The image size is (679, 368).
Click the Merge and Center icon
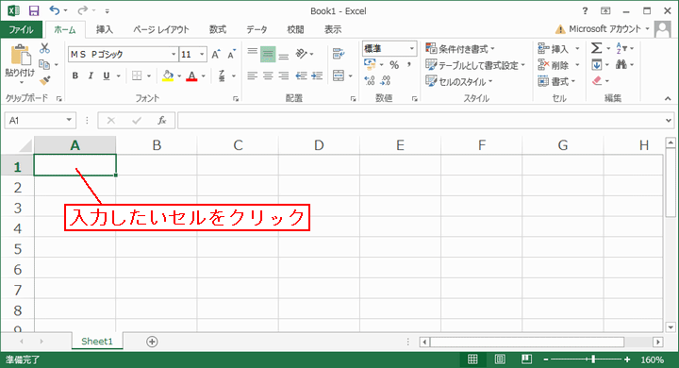tap(339, 75)
